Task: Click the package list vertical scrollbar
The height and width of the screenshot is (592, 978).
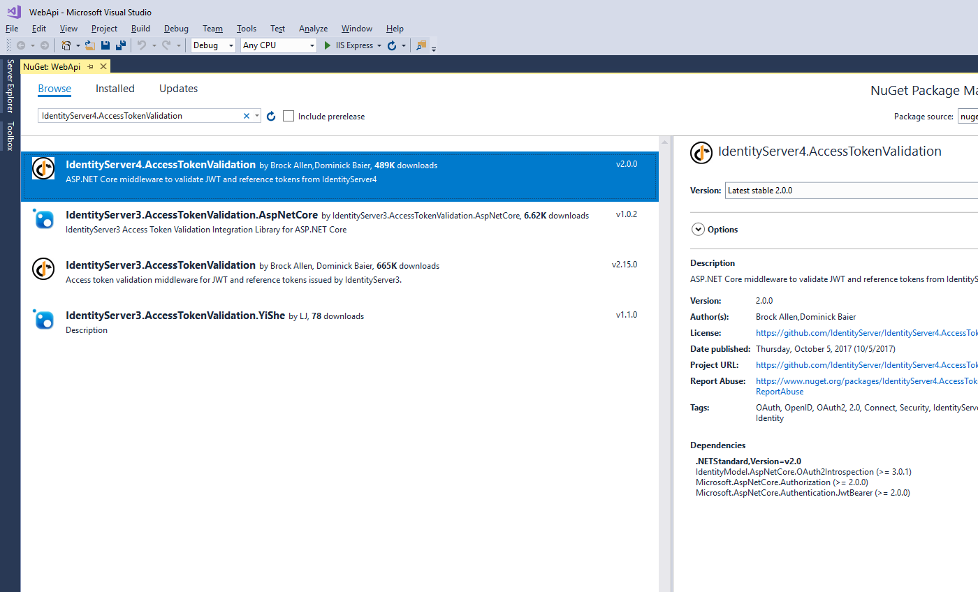Action: click(664, 364)
